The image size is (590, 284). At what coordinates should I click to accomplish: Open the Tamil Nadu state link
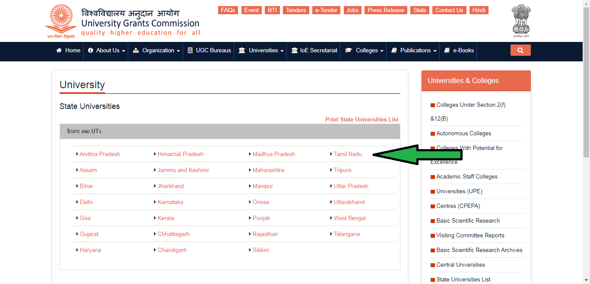(x=348, y=154)
